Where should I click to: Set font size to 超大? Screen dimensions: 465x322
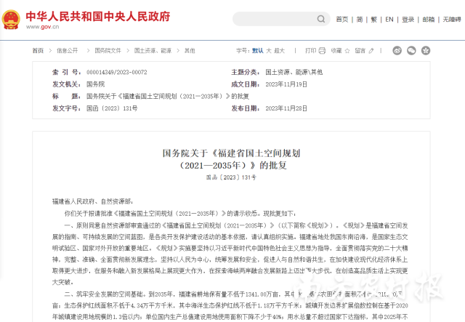coord(279,51)
